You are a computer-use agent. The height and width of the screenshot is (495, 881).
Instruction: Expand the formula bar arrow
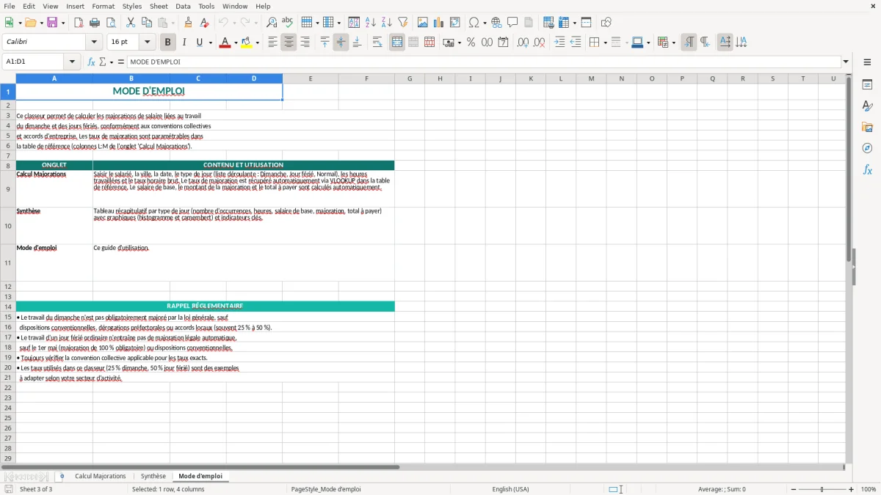pyautogui.click(x=846, y=62)
